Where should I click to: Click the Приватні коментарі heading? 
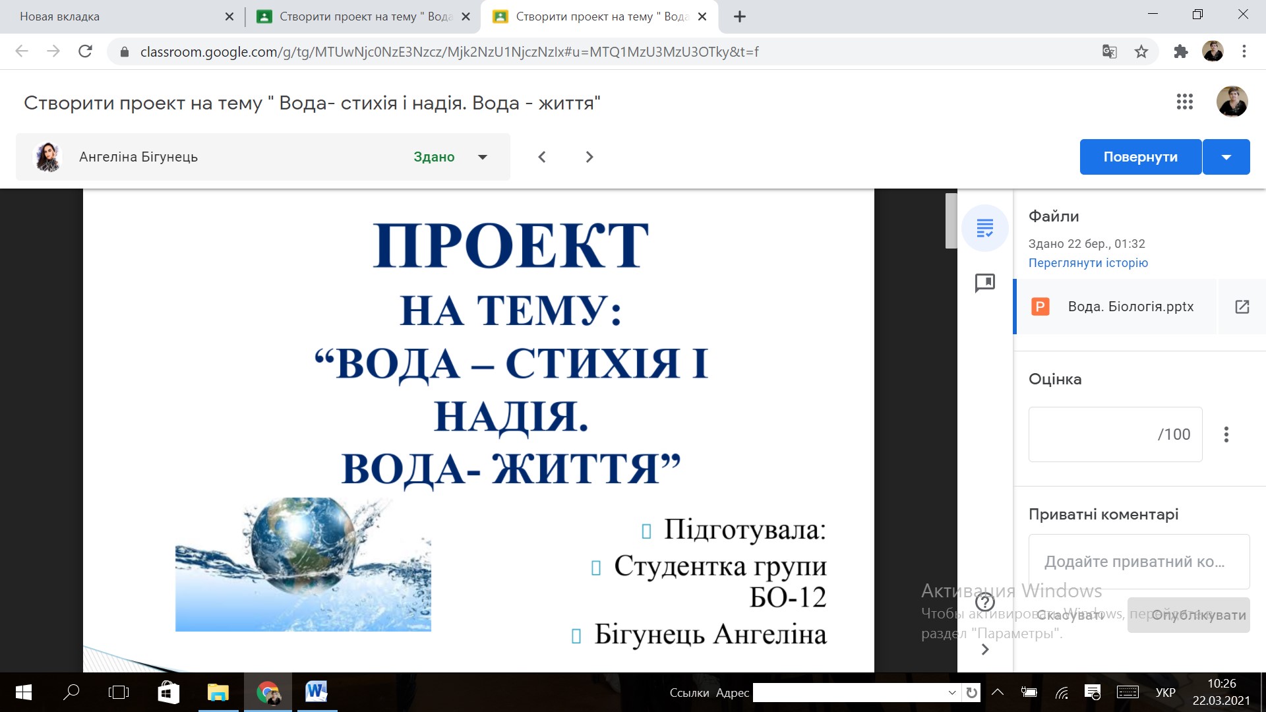[x=1103, y=514]
